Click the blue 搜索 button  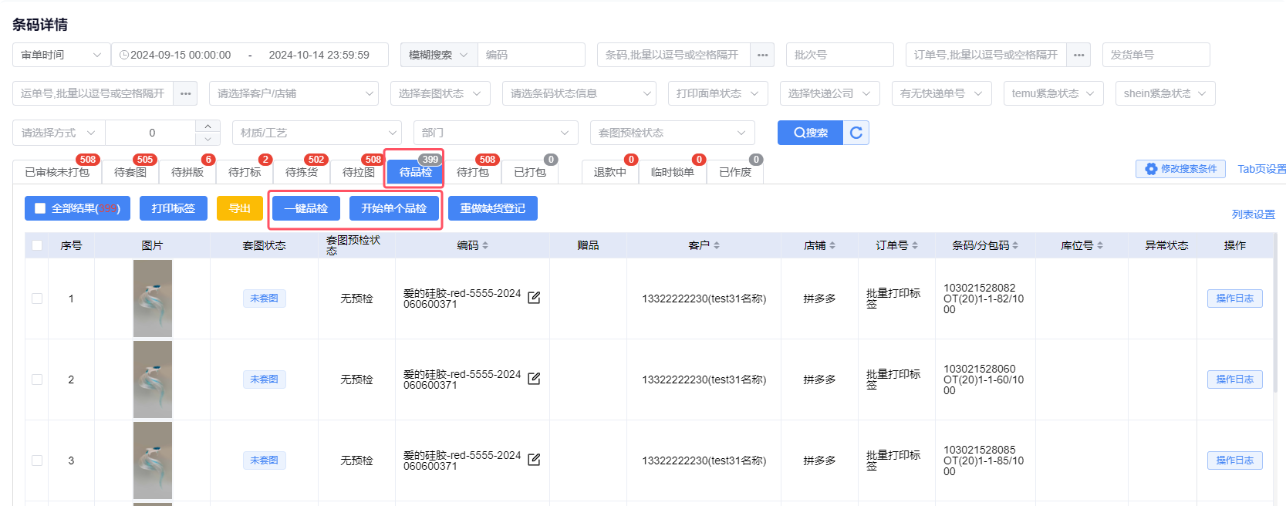click(x=810, y=133)
